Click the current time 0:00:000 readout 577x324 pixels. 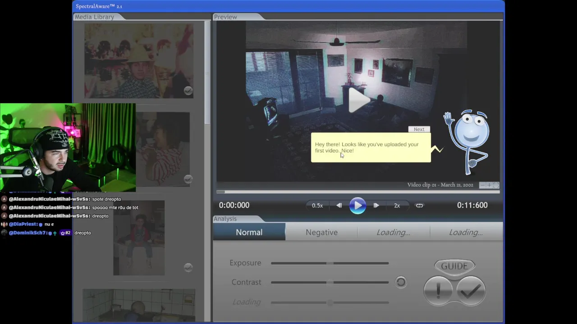pos(234,205)
